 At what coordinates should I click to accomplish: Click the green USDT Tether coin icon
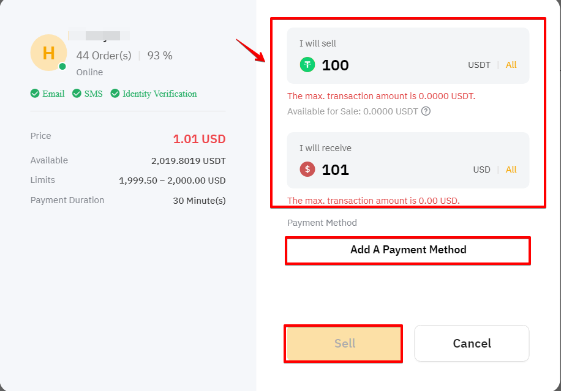pyautogui.click(x=307, y=65)
